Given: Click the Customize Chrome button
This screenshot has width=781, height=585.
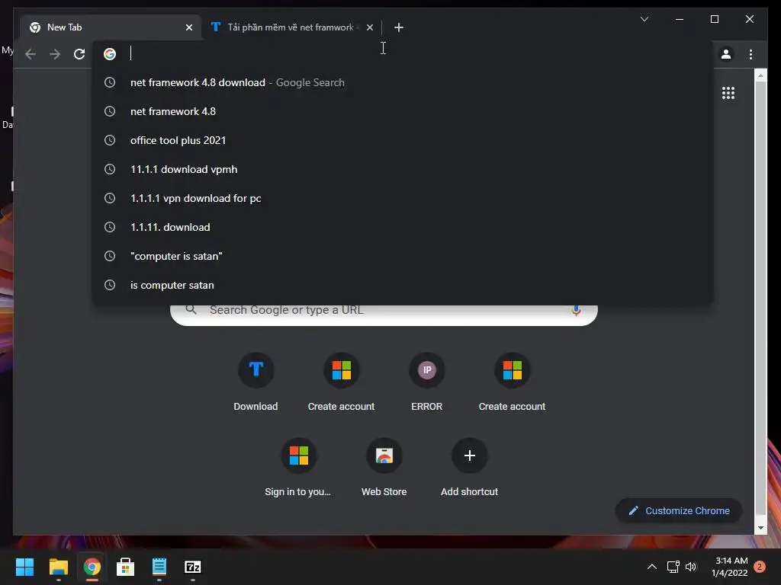Looking at the screenshot, I should (678, 511).
